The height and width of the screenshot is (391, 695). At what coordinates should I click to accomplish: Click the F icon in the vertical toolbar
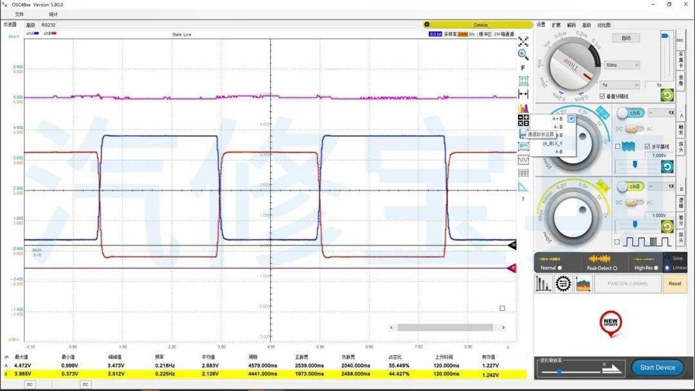523,68
